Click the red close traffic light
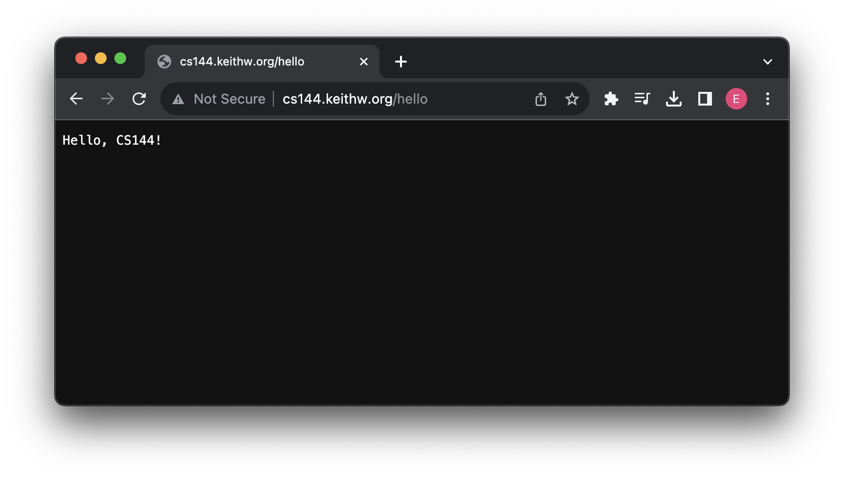Viewport: 844px width, 478px height. click(x=81, y=58)
